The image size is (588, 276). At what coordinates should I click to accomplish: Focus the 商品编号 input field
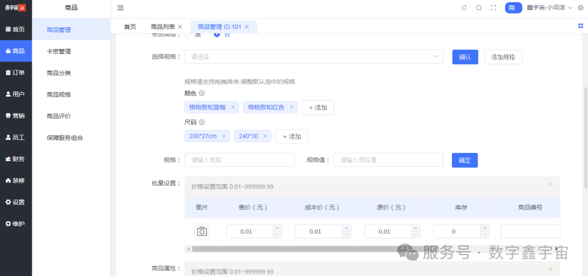[x=530, y=231]
